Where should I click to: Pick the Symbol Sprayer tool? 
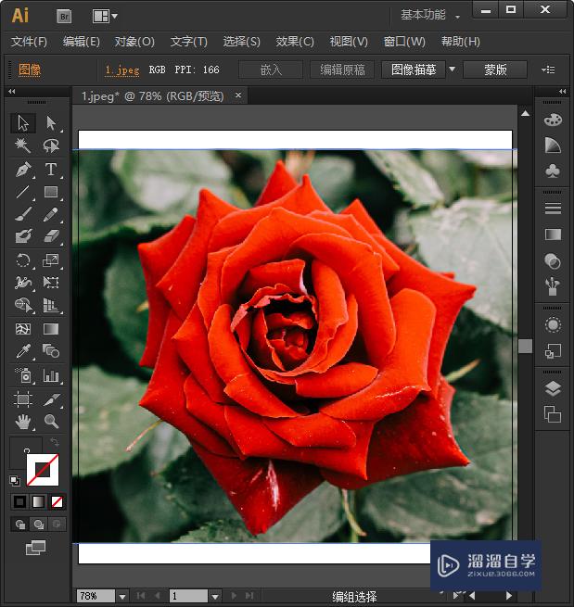(23, 375)
